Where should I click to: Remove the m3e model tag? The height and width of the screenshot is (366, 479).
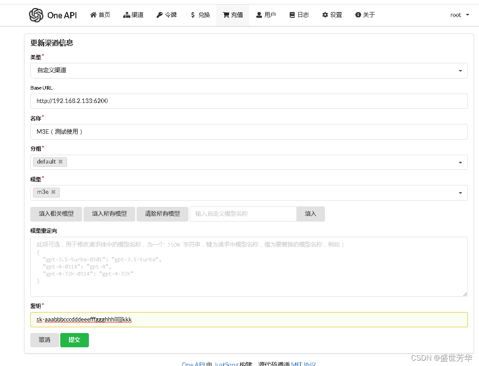pos(54,192)
